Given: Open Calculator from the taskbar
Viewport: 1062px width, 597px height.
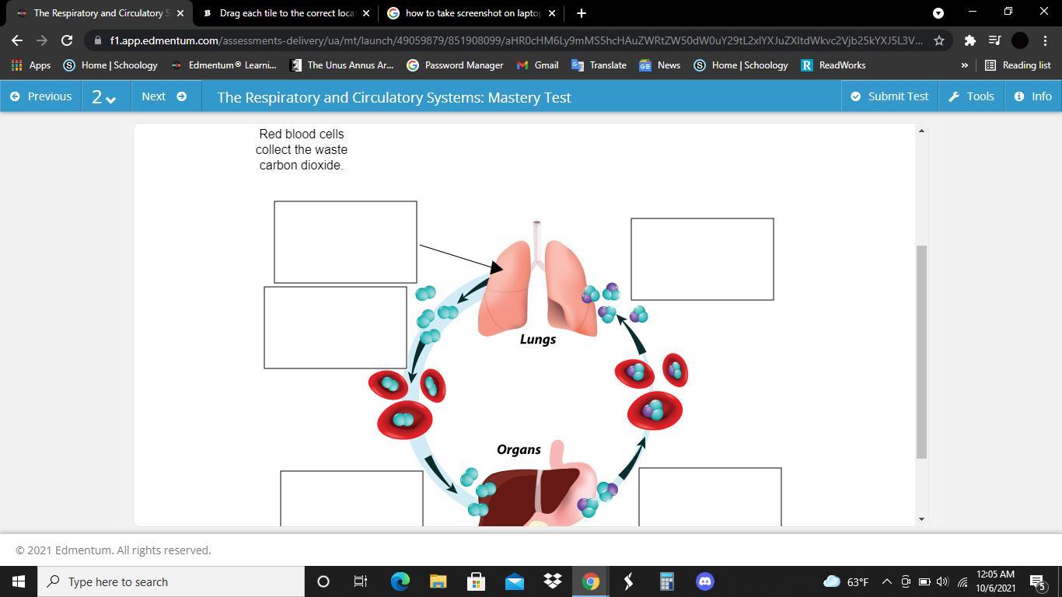Looking at the screenshot, I should coord(666,581).
